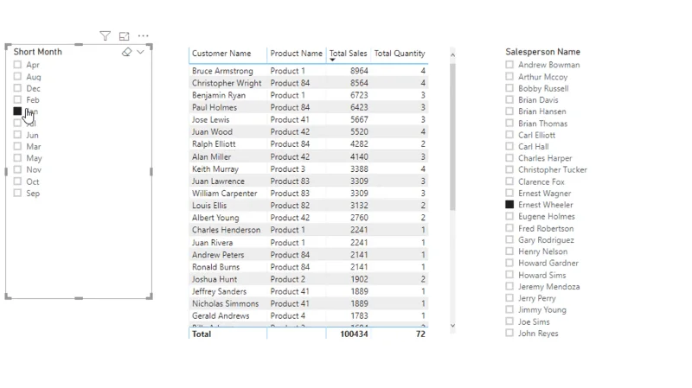Check the Mar month checkbox

click(17, 146)
